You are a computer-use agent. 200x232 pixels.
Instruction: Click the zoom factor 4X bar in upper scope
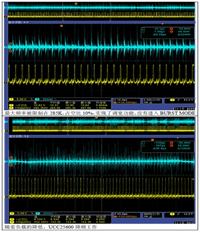click(101, 22)
